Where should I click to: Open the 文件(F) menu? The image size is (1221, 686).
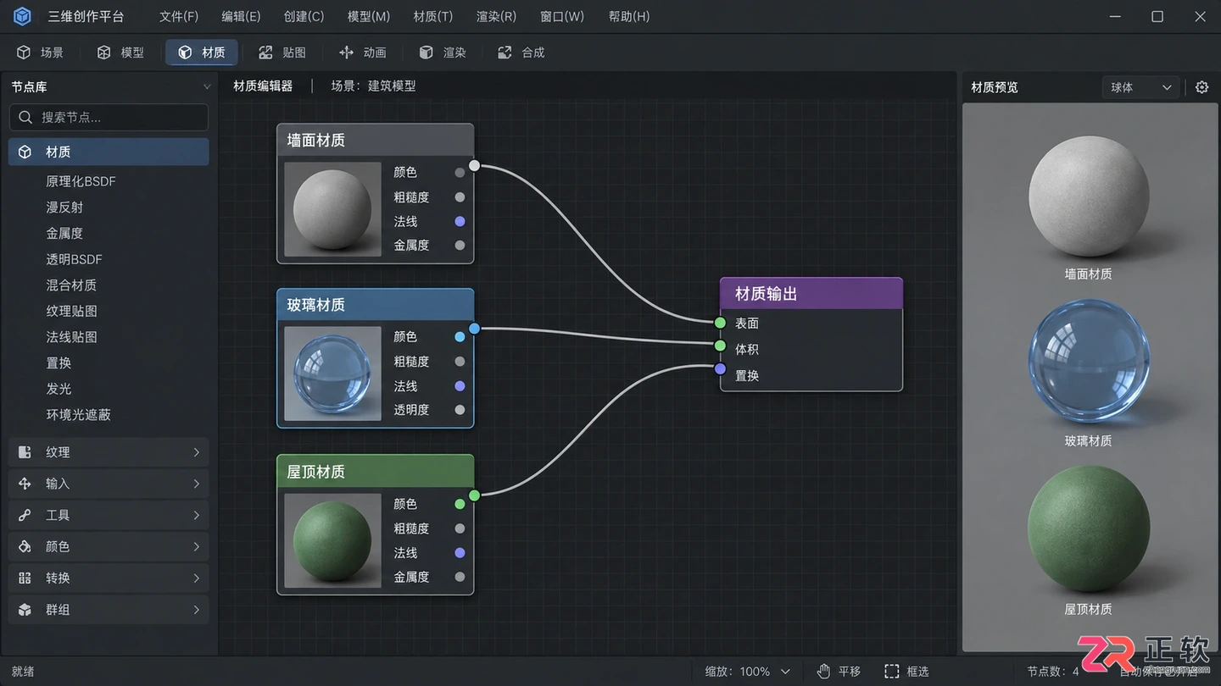pos(179,17)
